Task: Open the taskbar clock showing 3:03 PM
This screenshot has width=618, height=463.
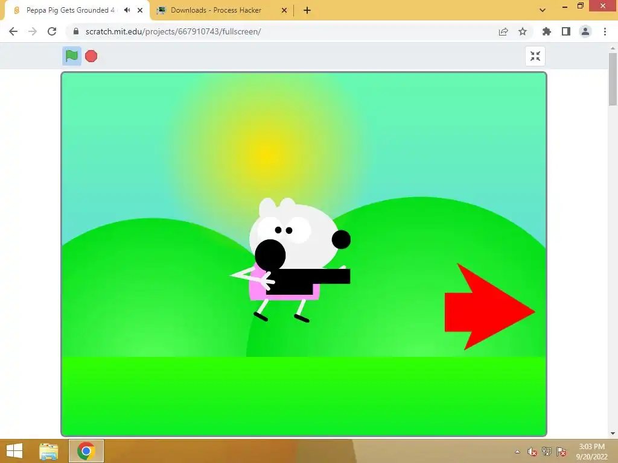Action: [x=591, y=452]
